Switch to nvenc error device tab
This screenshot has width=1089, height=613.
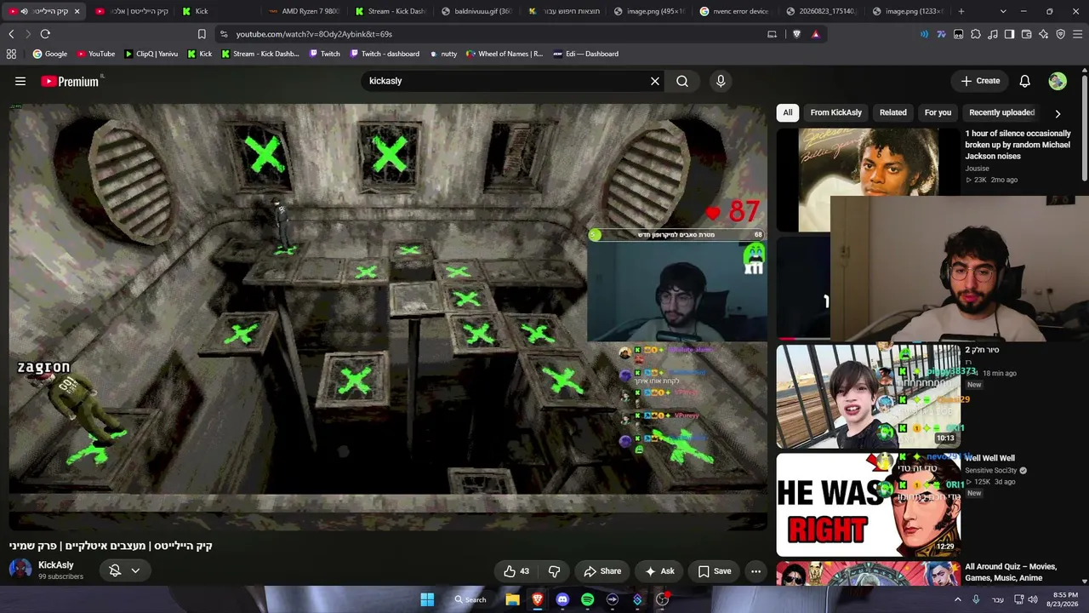735,11
